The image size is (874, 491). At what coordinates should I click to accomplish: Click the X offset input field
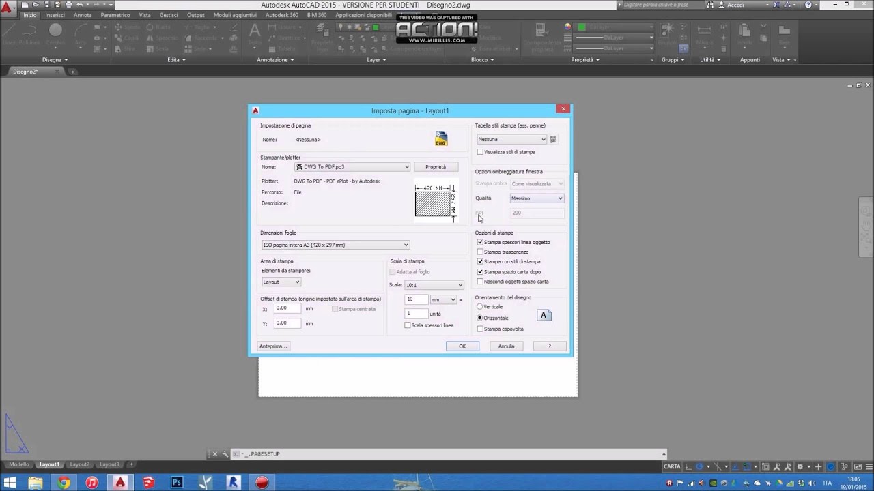[x=287, y=308]
